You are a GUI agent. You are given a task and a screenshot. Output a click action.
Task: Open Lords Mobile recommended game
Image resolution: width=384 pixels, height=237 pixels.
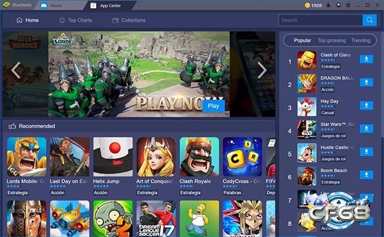pyautogui.click(x=26, y=157)
